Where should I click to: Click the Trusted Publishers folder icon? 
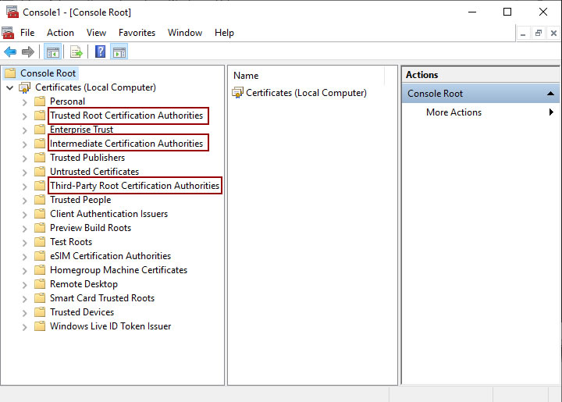coord(40,158)
